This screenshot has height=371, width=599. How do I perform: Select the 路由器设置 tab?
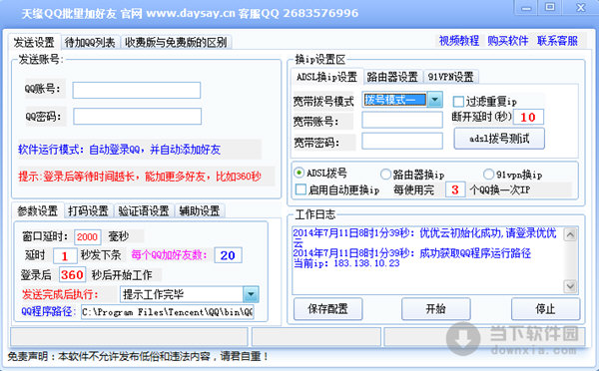tap(392, 77)
